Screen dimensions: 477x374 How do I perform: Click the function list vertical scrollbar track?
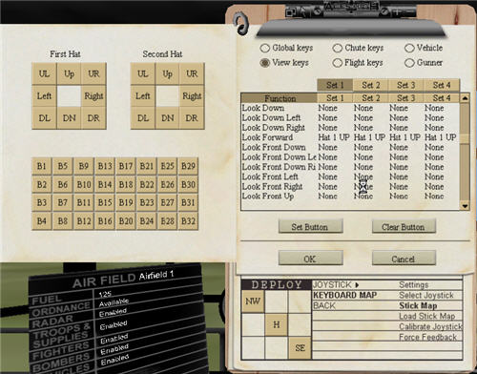(465, 153)
